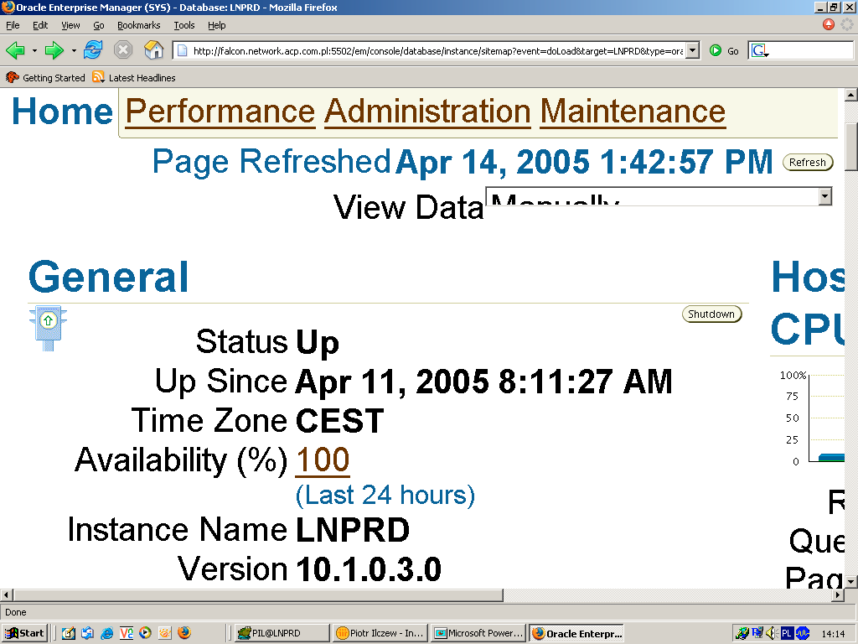This screenshot has width=858, height=644.
Task: Launch Firefox from the quick launch bar
Action: pyautogui.click(x=184, y=633)
